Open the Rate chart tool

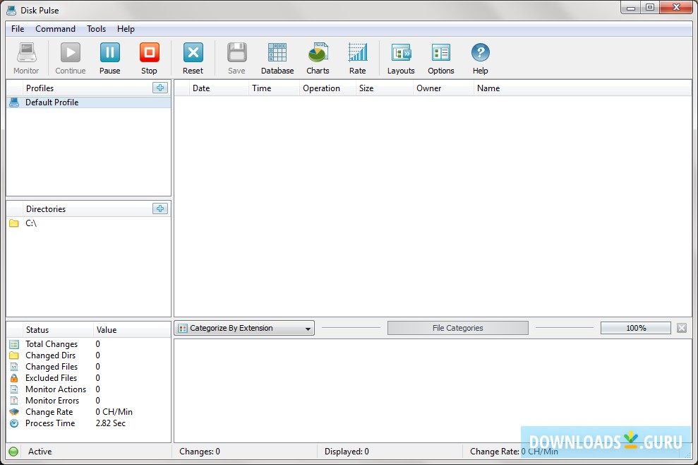point(357,58)
